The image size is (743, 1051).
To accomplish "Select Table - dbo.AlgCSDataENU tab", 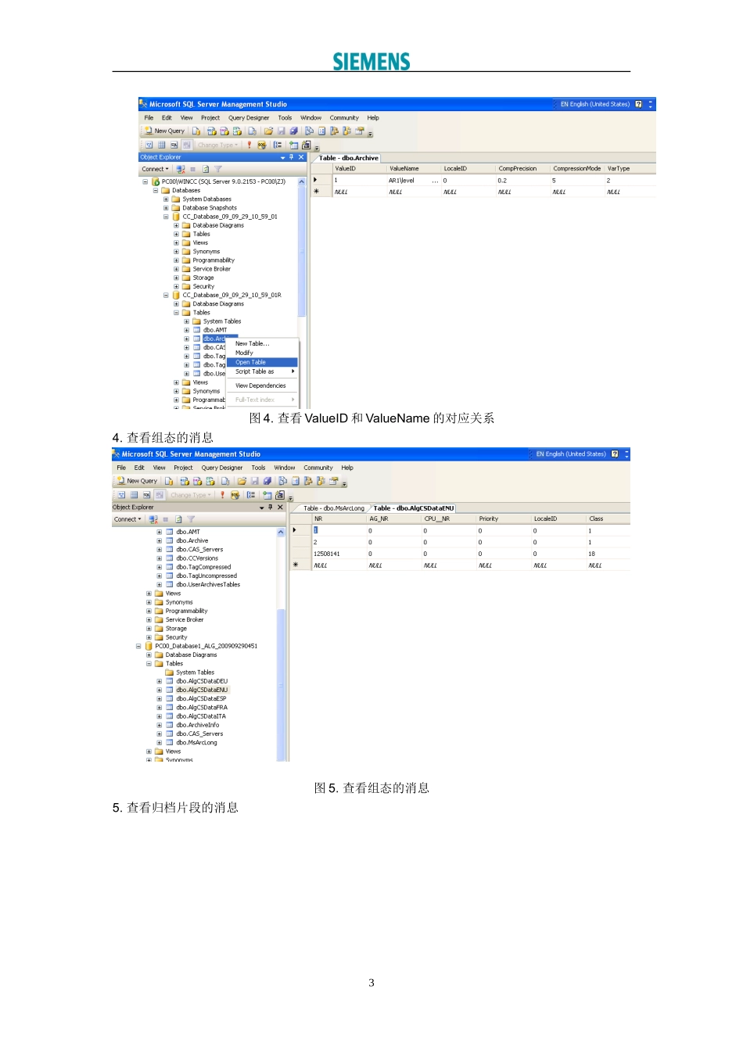I will tap(413, 508).
